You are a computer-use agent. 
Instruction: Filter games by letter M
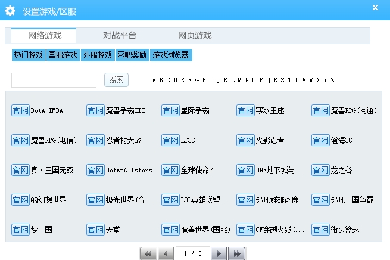click(240, 80)
